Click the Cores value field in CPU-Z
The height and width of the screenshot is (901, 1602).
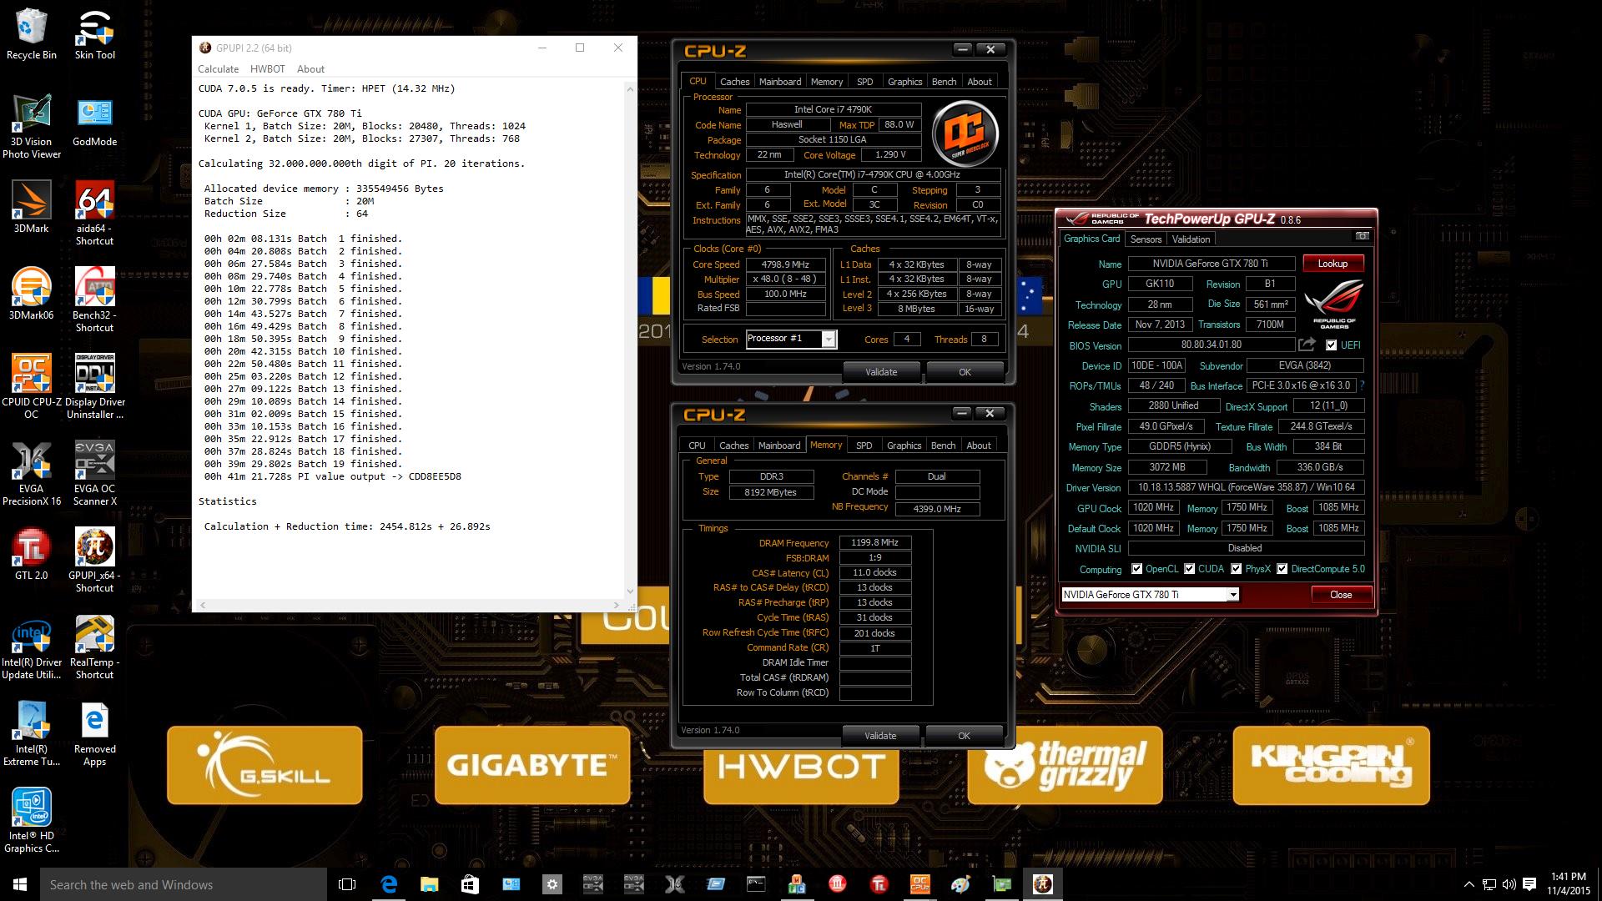[x=906, y=339]
